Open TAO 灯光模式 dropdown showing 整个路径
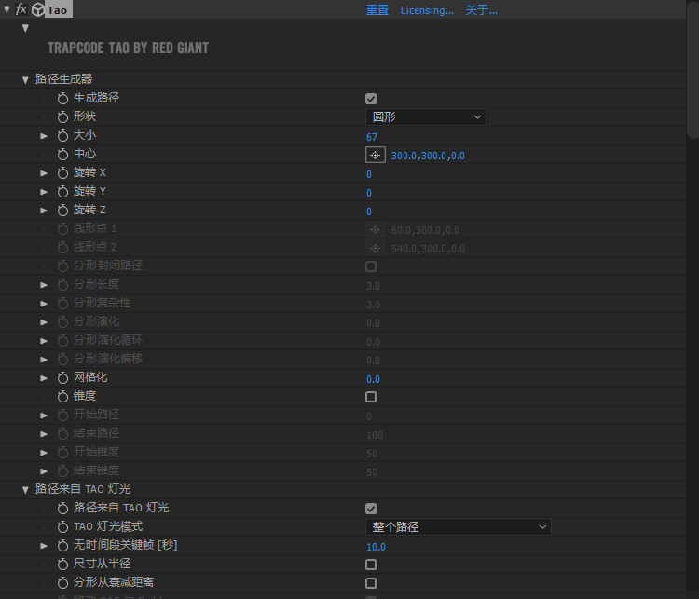699x599 pixels. tap(459, 526)
